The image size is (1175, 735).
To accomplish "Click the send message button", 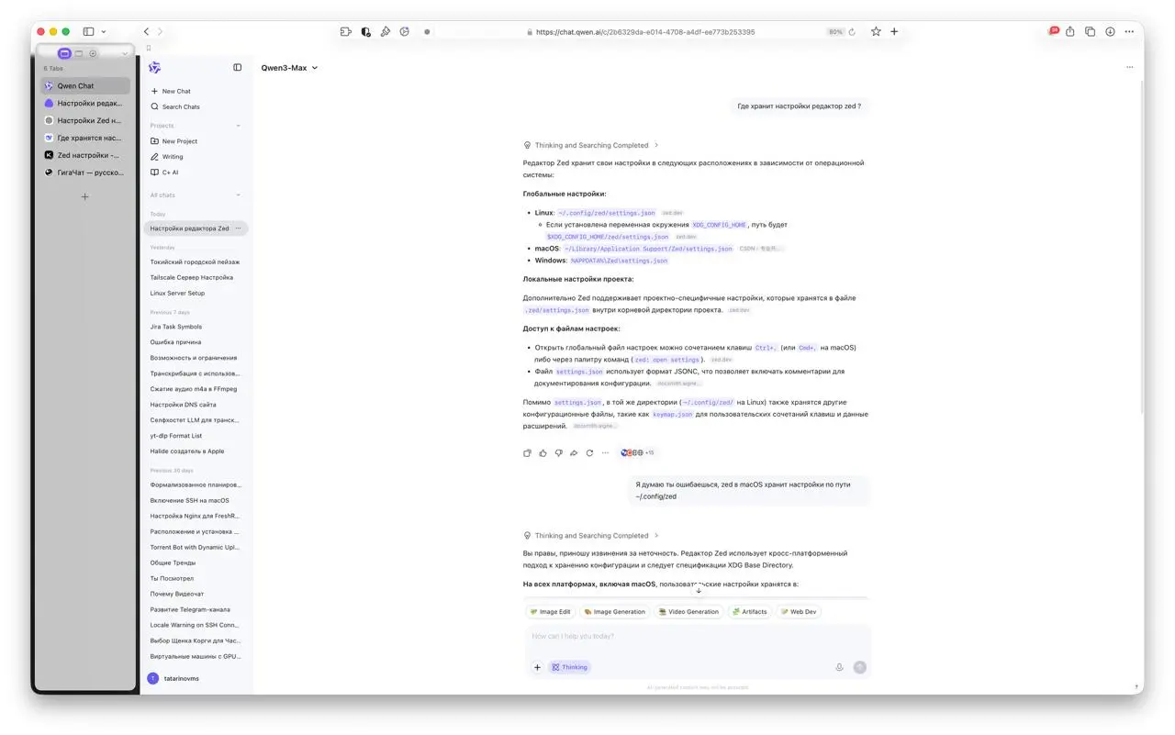I will click(860, 668).
